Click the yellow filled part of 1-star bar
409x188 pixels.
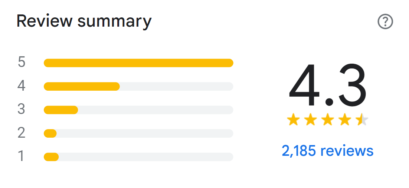click(51, 157)
